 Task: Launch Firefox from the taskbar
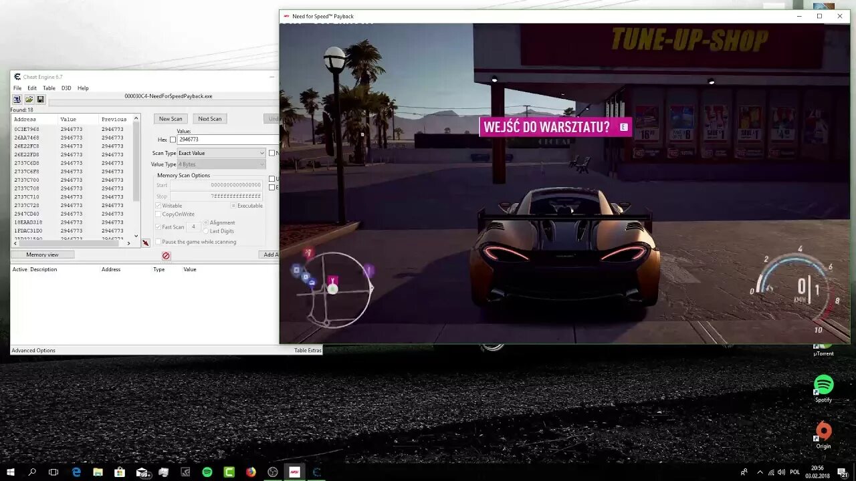(x=251, y=472)
